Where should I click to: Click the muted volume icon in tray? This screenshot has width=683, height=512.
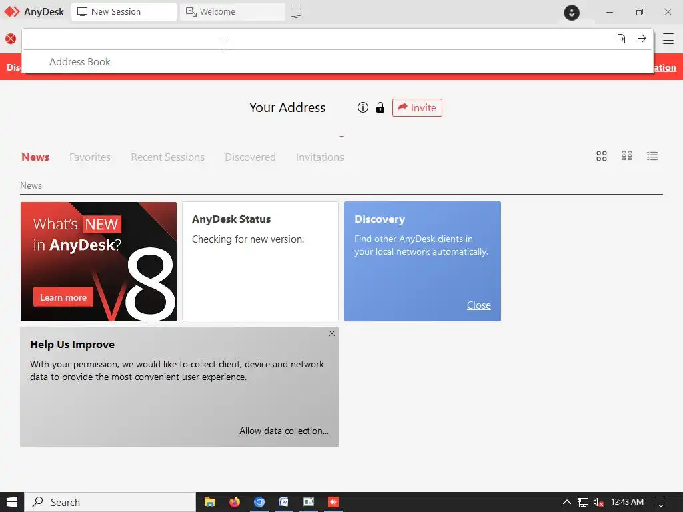coord(598,503)
